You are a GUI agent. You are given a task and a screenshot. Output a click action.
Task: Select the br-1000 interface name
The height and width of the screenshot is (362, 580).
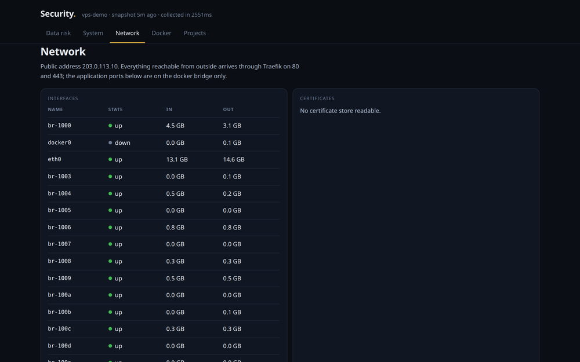point(59,126)
